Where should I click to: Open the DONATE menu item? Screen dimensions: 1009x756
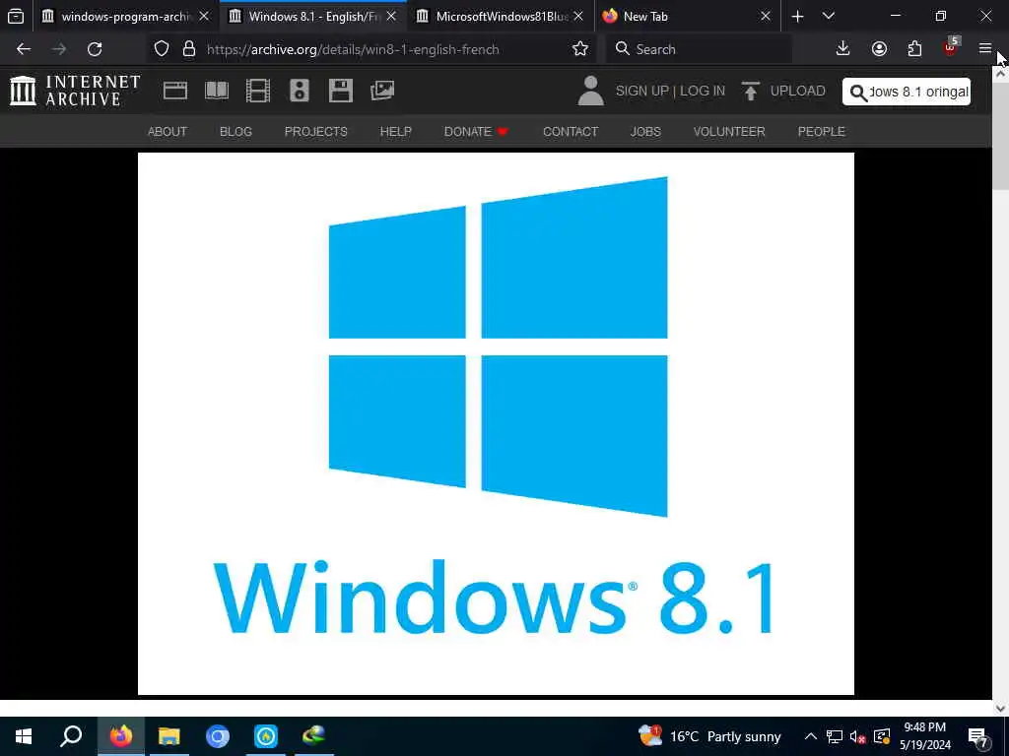tap(476, 131)
